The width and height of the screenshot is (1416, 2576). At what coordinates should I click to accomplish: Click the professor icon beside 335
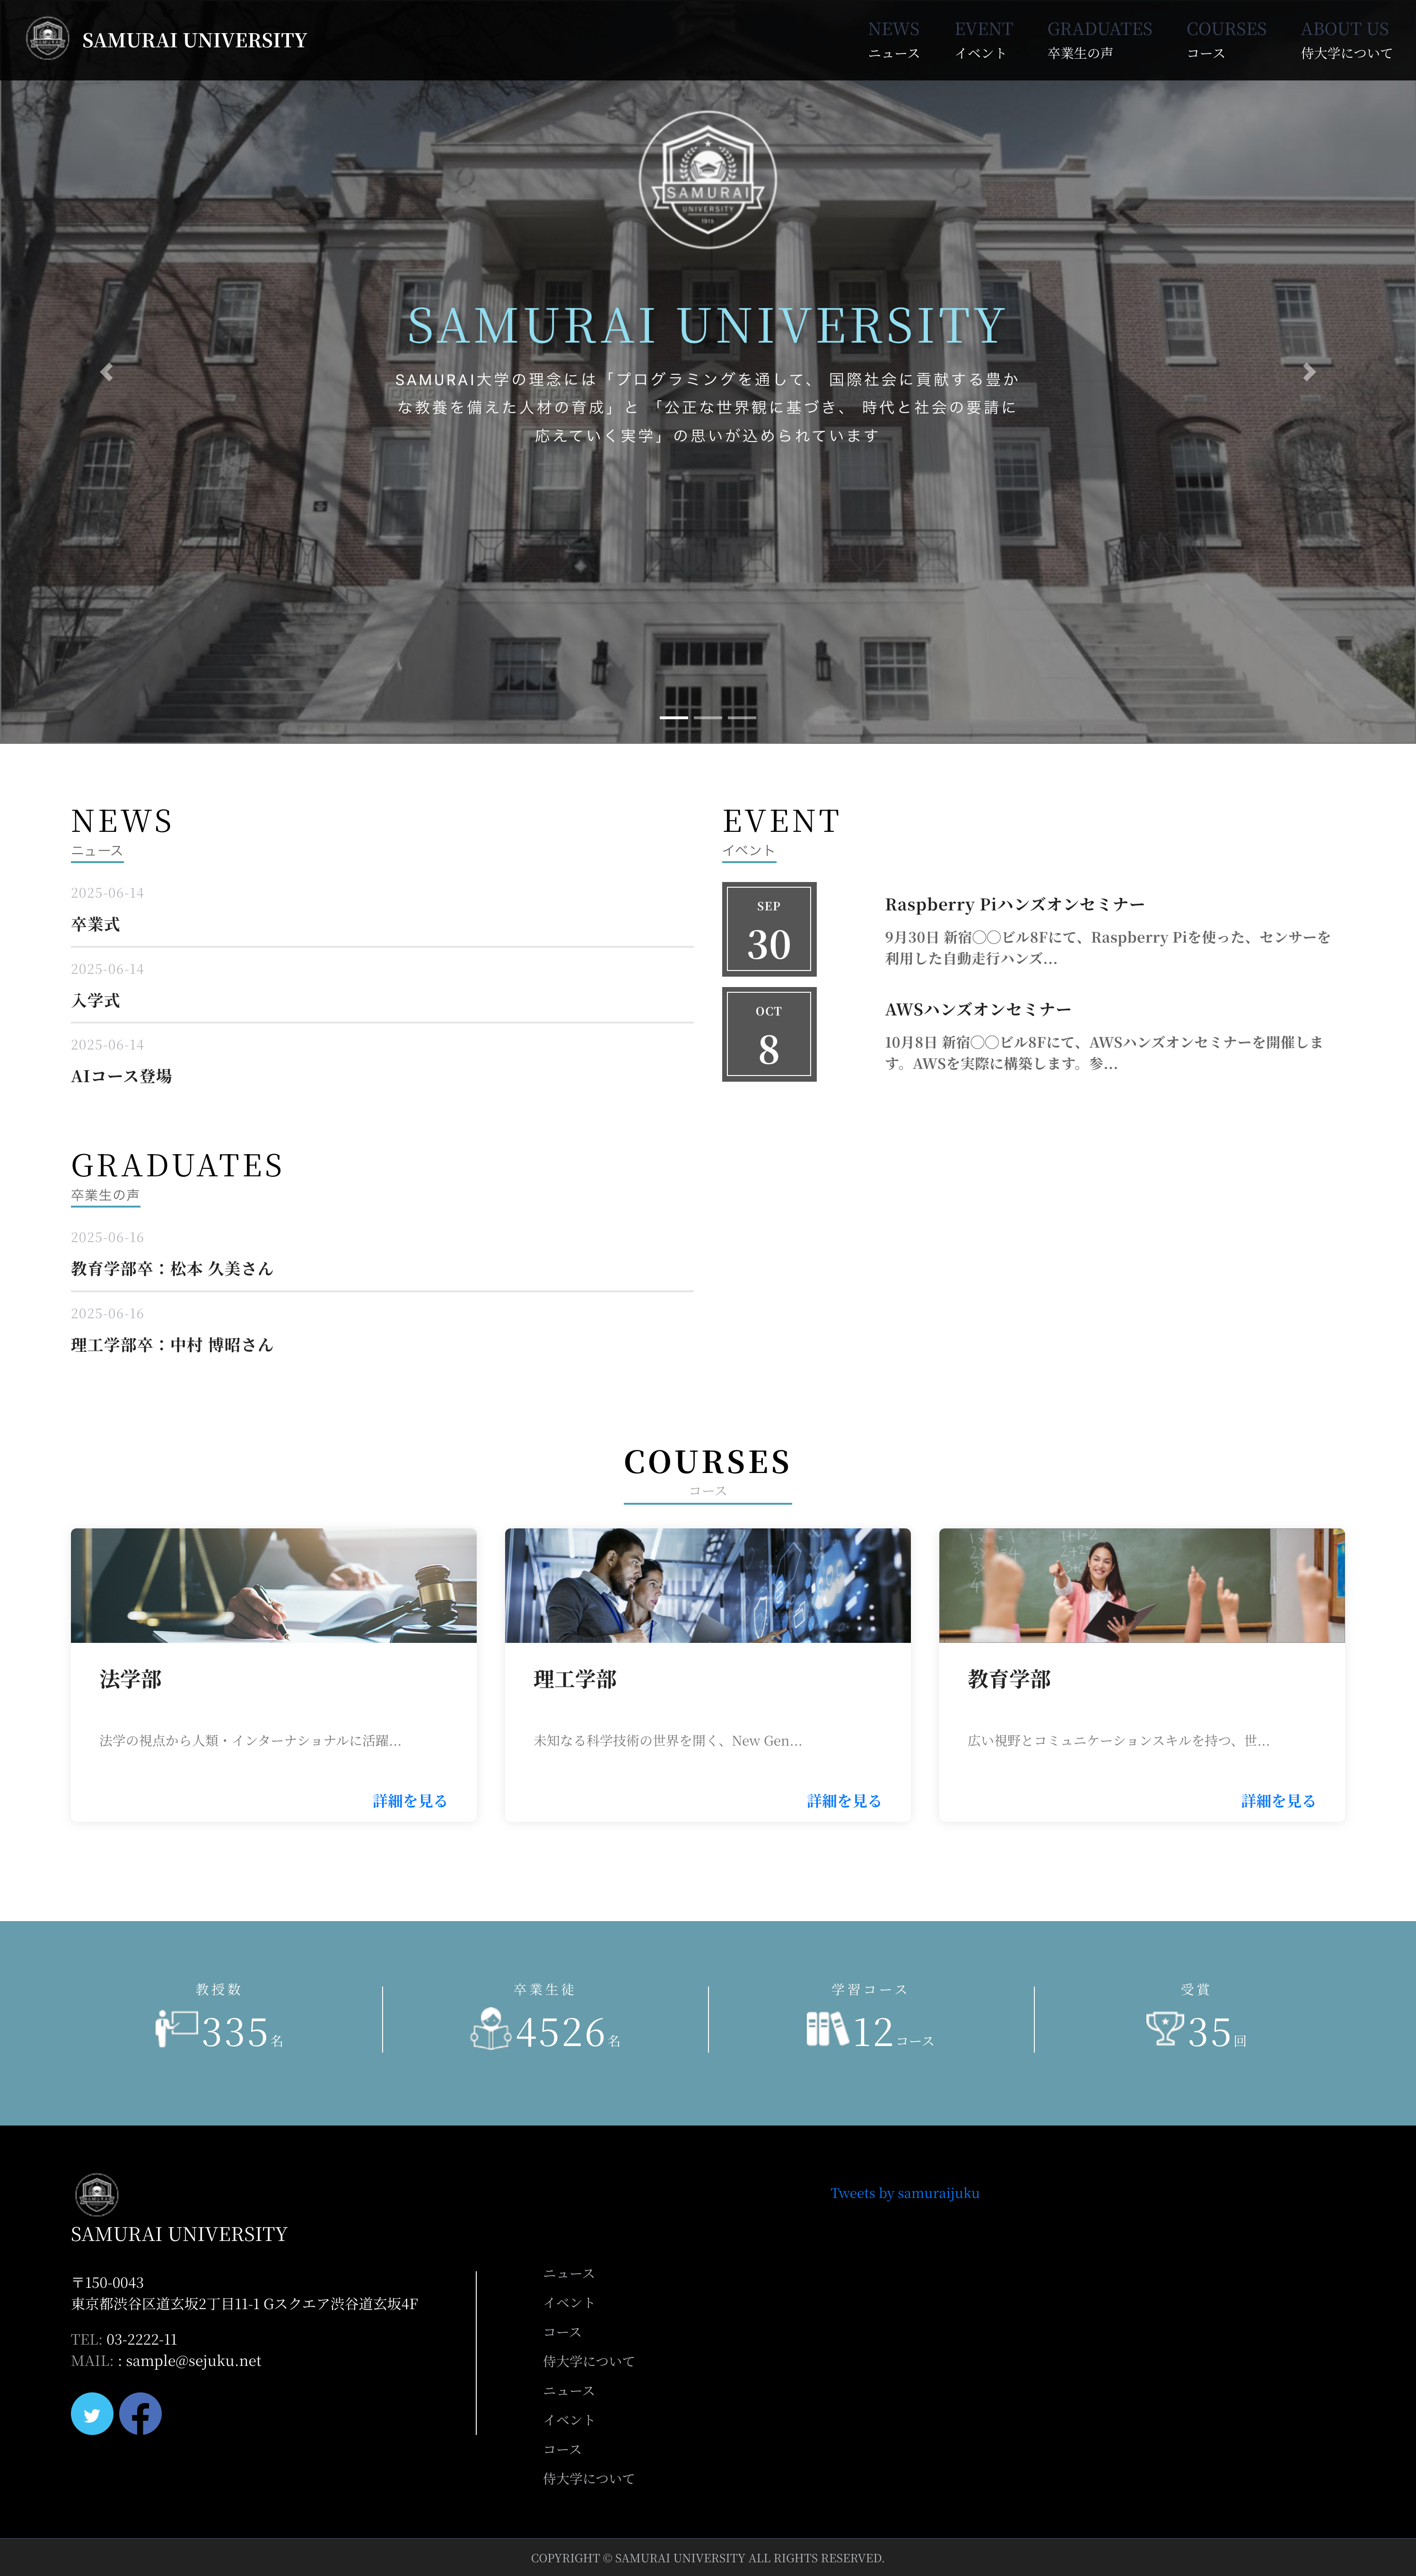[176, 2029]
